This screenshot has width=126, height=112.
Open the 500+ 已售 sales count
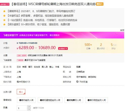(88, 46)
